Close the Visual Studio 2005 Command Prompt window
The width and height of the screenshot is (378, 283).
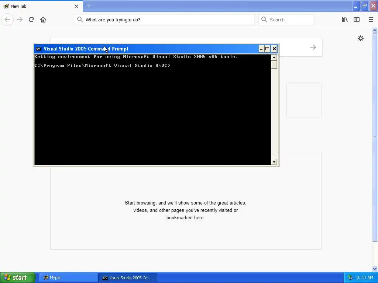tap(274, 49)
